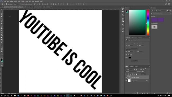172x97 pixels.
Task: Select the Pen tool
Action: [x=2, y=42]
